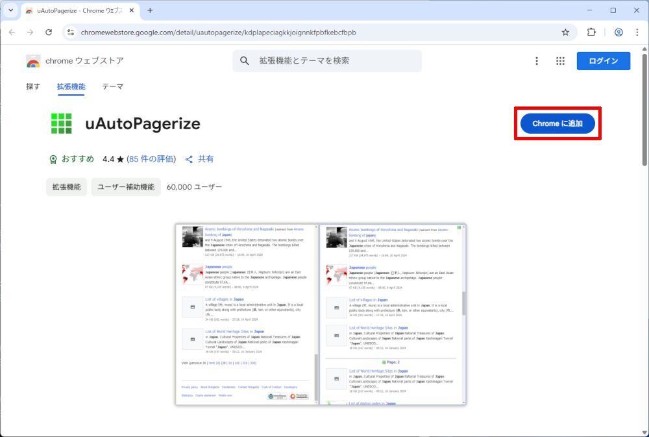
Task: Click the address bar URL
Action: point(218,32)
